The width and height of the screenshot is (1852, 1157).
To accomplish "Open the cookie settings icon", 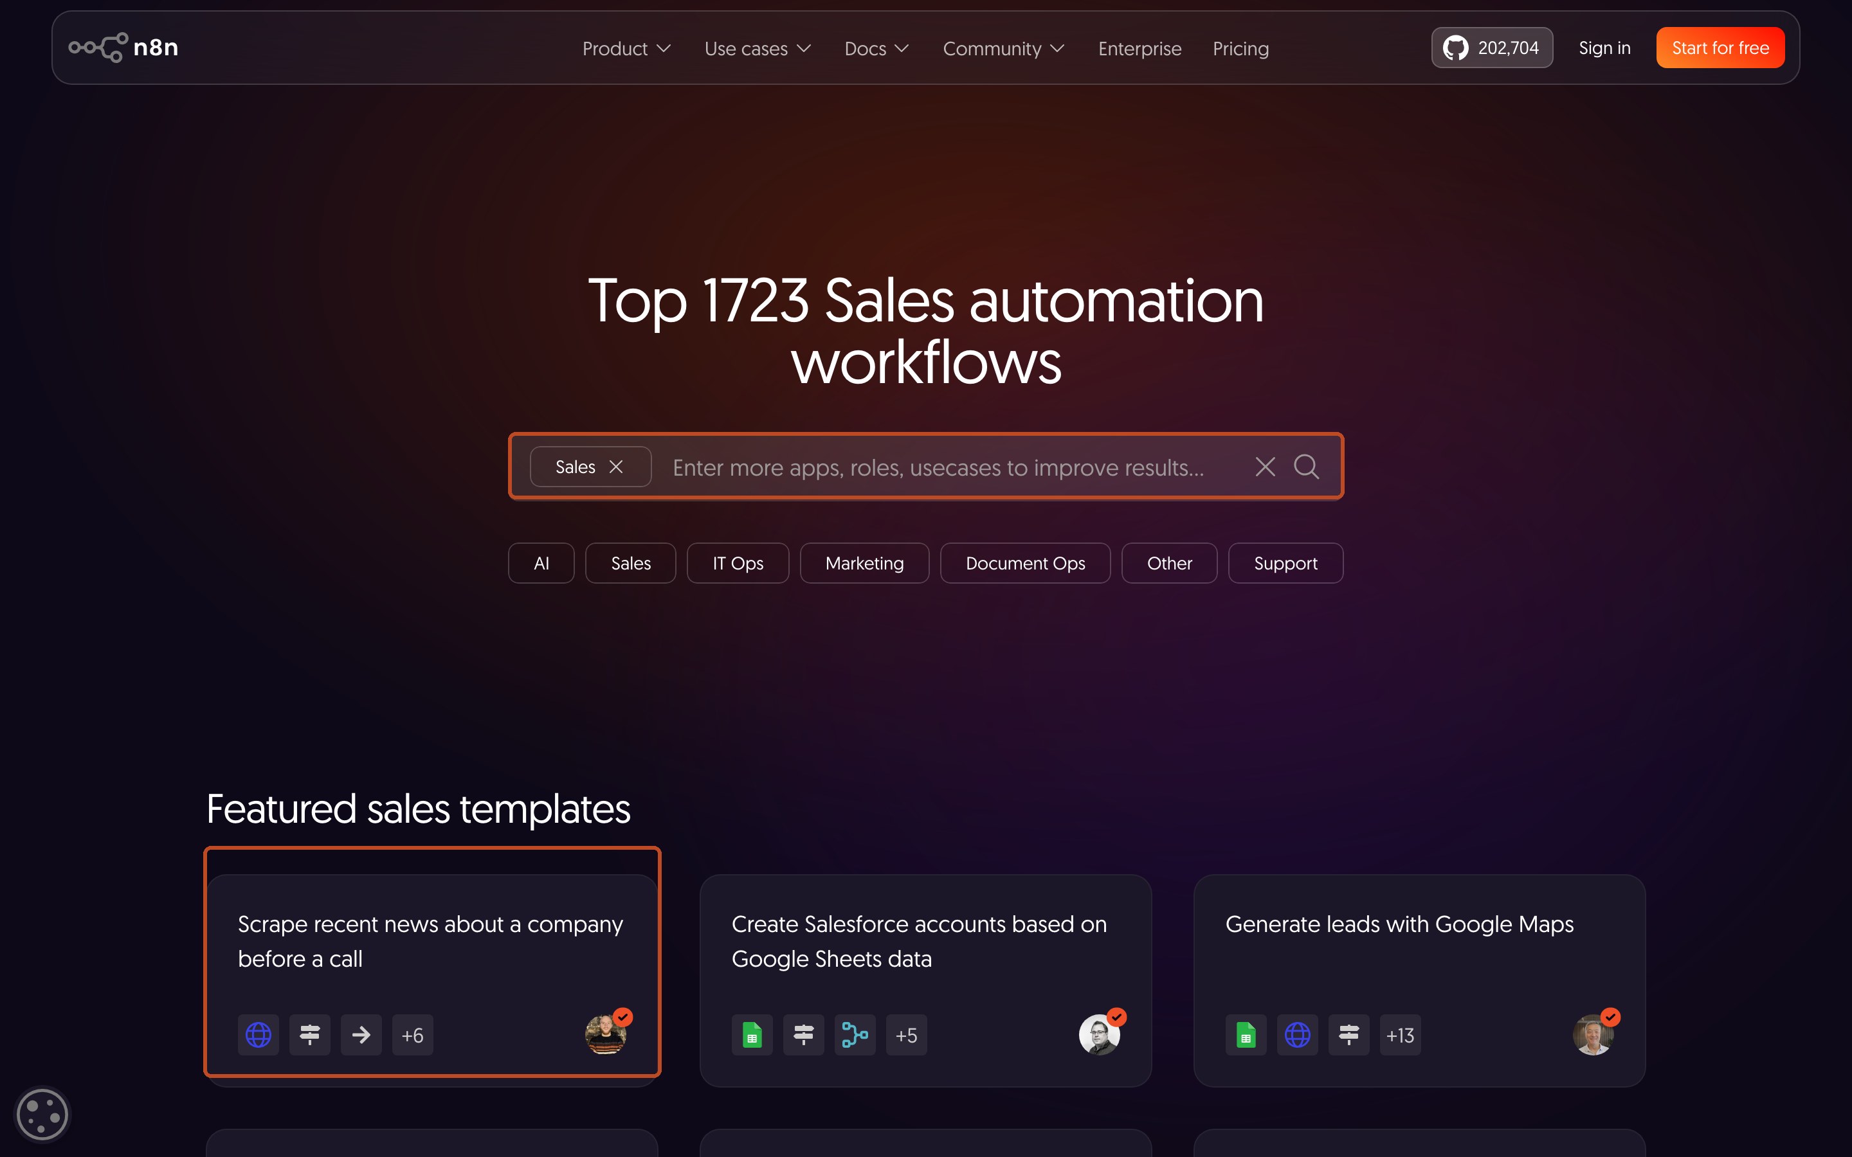I will click(x=42, y=1114).
